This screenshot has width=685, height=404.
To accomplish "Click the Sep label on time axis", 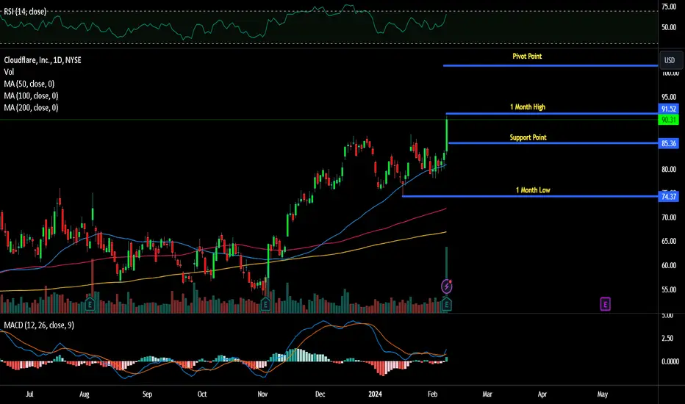I will pyautogui.click(x=147, y=394).
